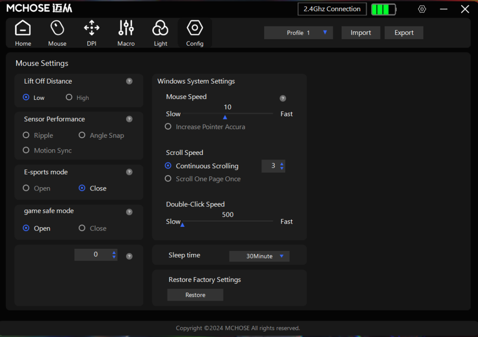Viewport: 478px width, 337px height.
Task: Click the Restore factory settings button
Action: coord(195,295)
